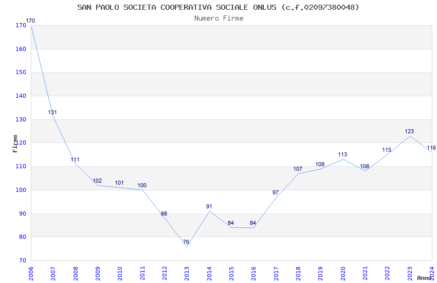The image size is (437, 283).
Task: Click the data label 113 for 2020
Action: pyautogui.click(x=342, y=154)
